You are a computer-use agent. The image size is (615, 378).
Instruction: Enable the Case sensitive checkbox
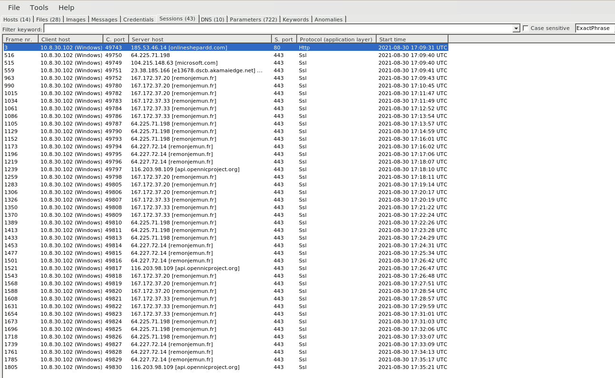point(526,28)
